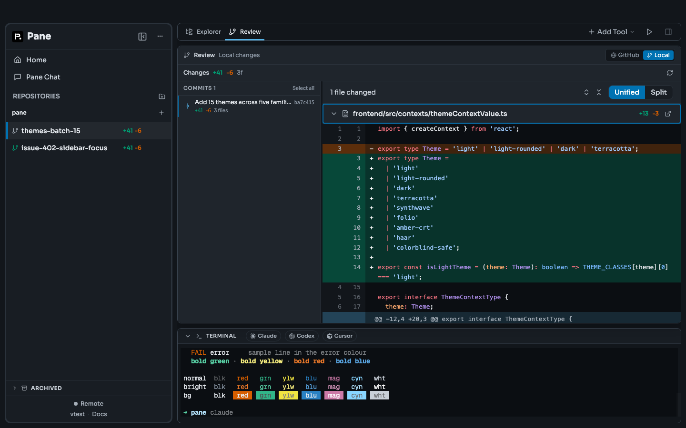This screenshot has width=686, height=428.
Task: Switch diff to Split view
Action: (659, 92)
